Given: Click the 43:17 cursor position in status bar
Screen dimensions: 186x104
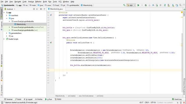Looking at the screenshot, I should click(x=141, y=103).
